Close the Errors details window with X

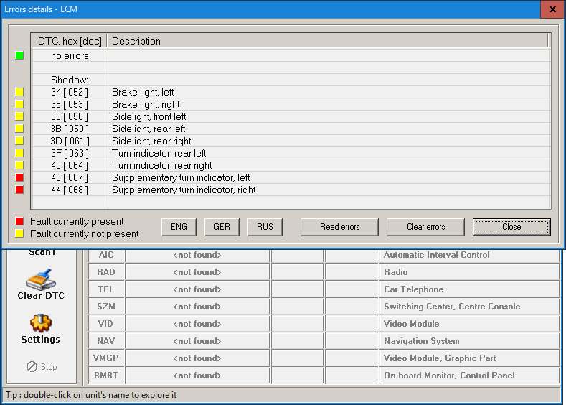tap(552, 9)
